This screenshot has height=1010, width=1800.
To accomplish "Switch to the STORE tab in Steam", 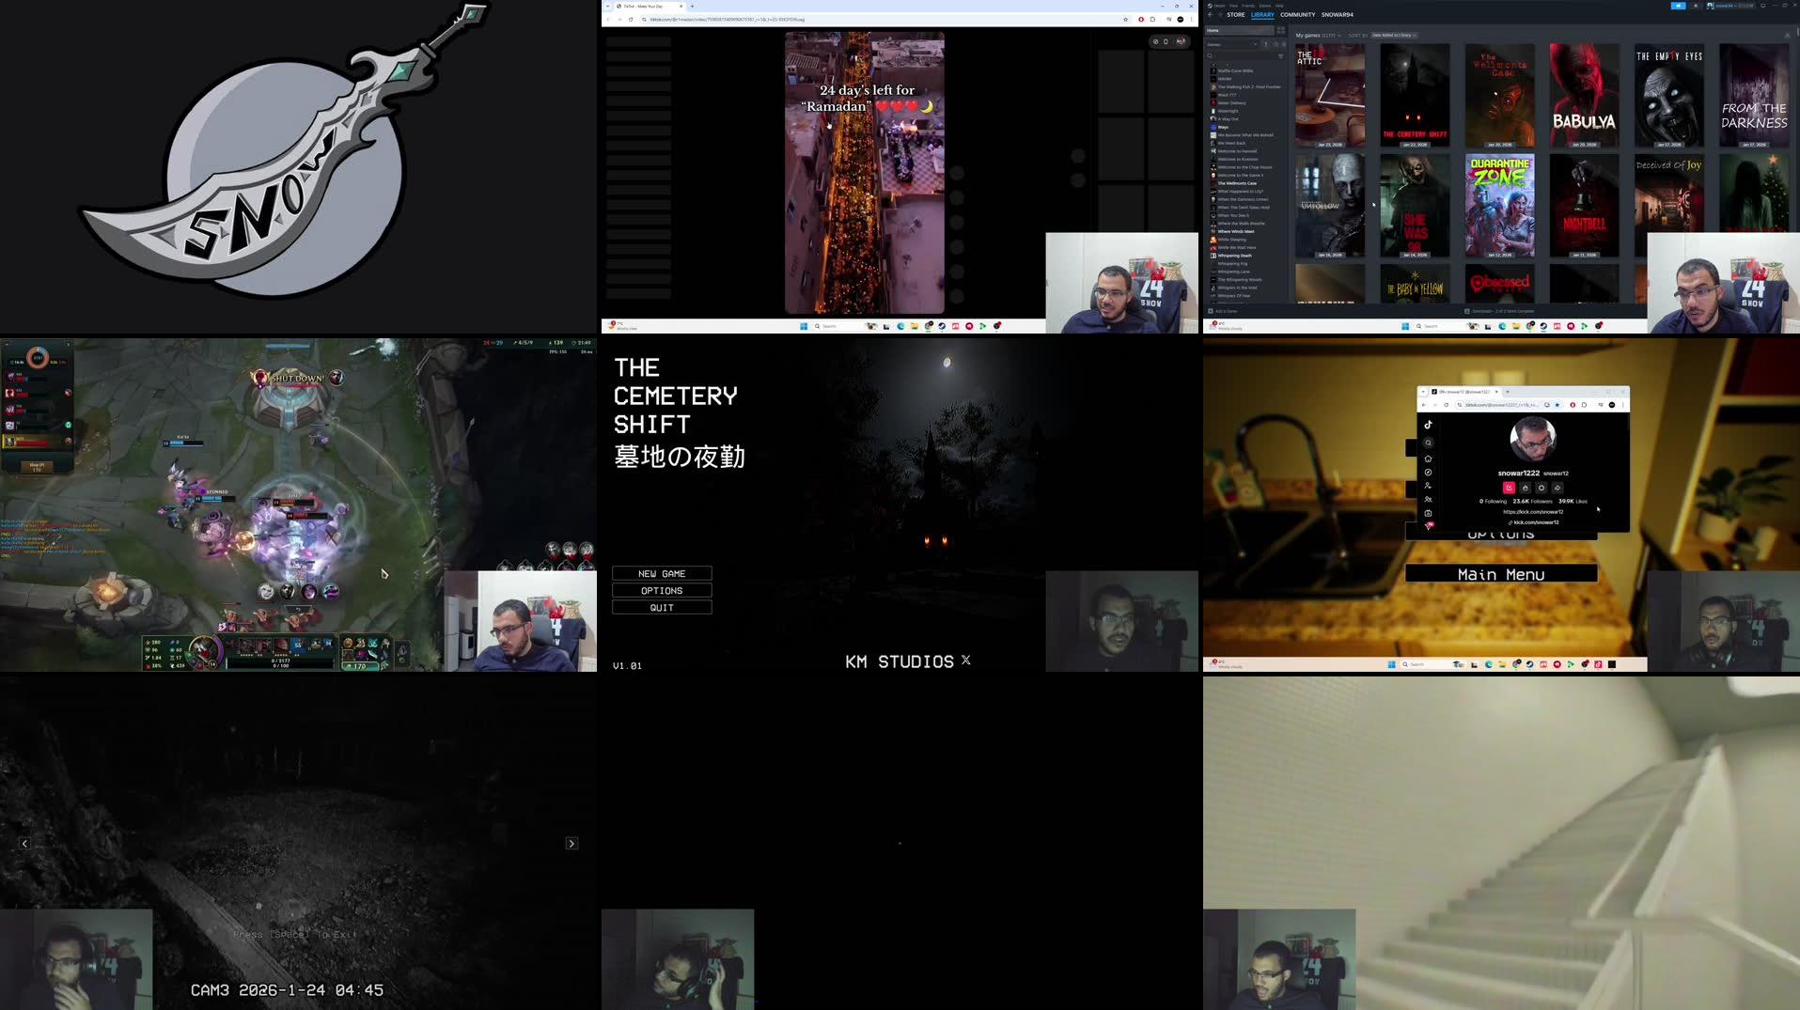I will [1237, 15].
